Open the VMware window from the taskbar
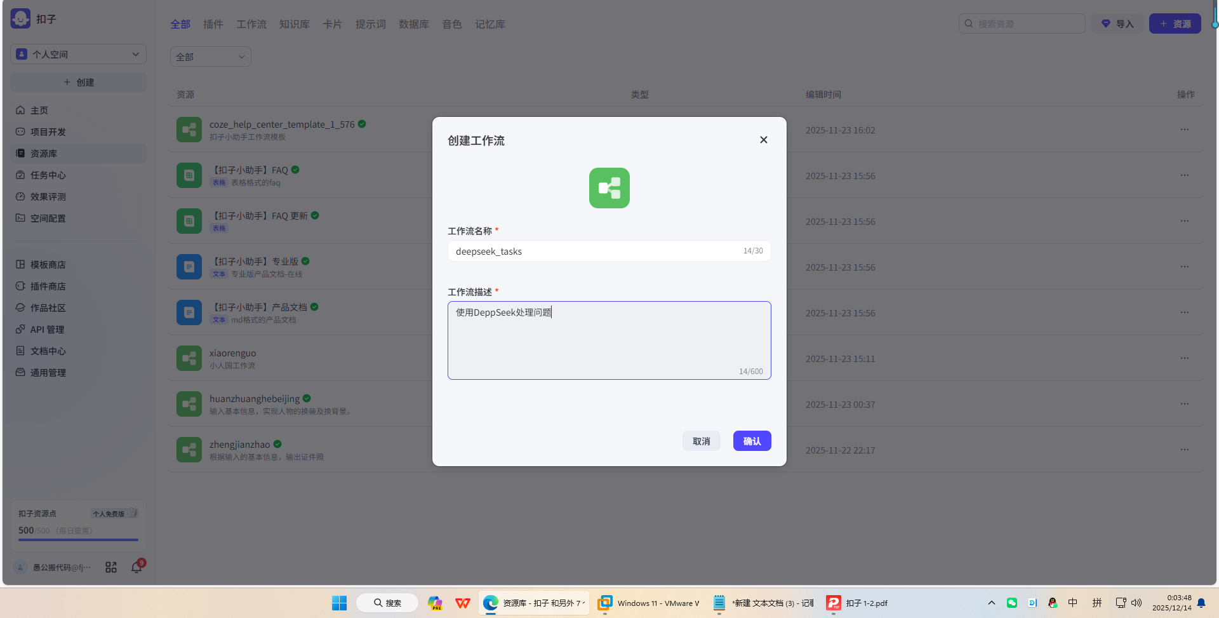This screenshot has width=1219, height=618. click(x=648, y=603)
